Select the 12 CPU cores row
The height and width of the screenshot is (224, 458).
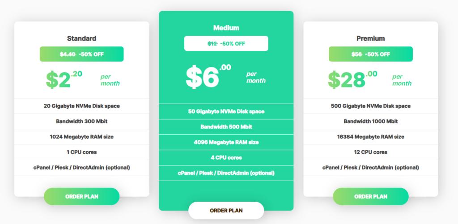(x=370, y=152)
